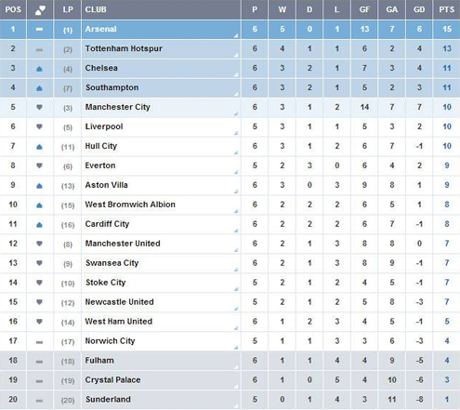This screenshot has height=410, width=460.
Task: Expand Sunderland row details triangle
Action: pos(236,405)
